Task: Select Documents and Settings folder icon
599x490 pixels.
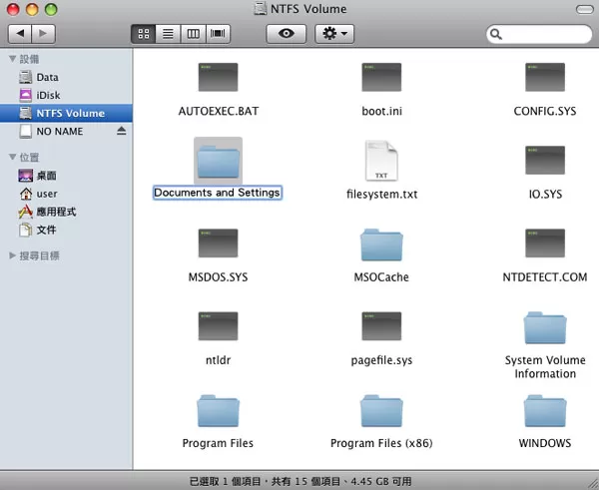Action: (x=218, y=161)
